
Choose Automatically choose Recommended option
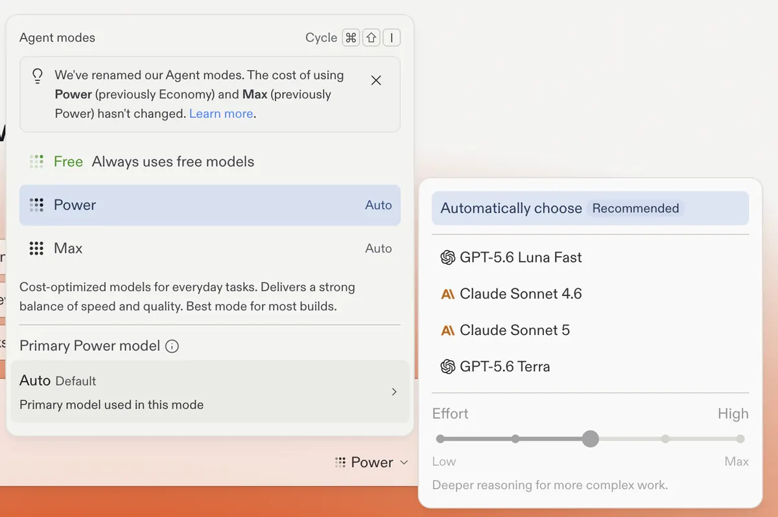(590, 209)
